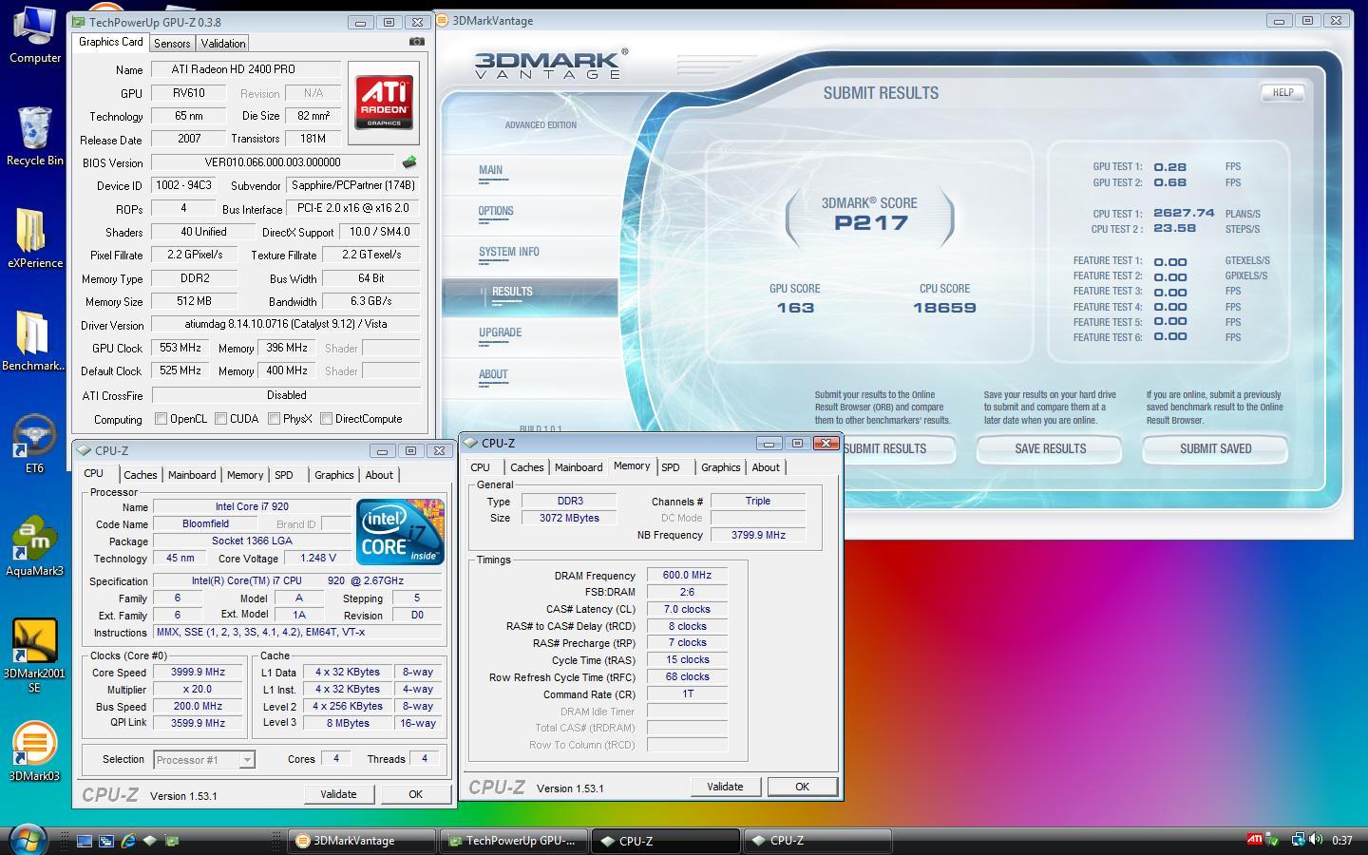Switch to GPU-Z Sensors tab

[x=172, y=44]
